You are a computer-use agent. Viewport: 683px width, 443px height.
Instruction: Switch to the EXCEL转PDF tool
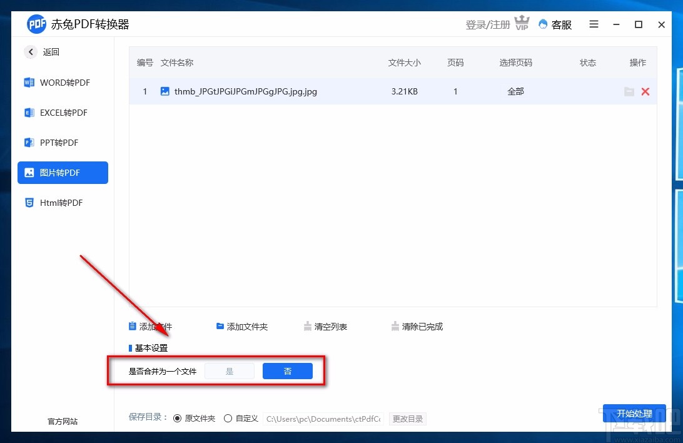point(63,113)
